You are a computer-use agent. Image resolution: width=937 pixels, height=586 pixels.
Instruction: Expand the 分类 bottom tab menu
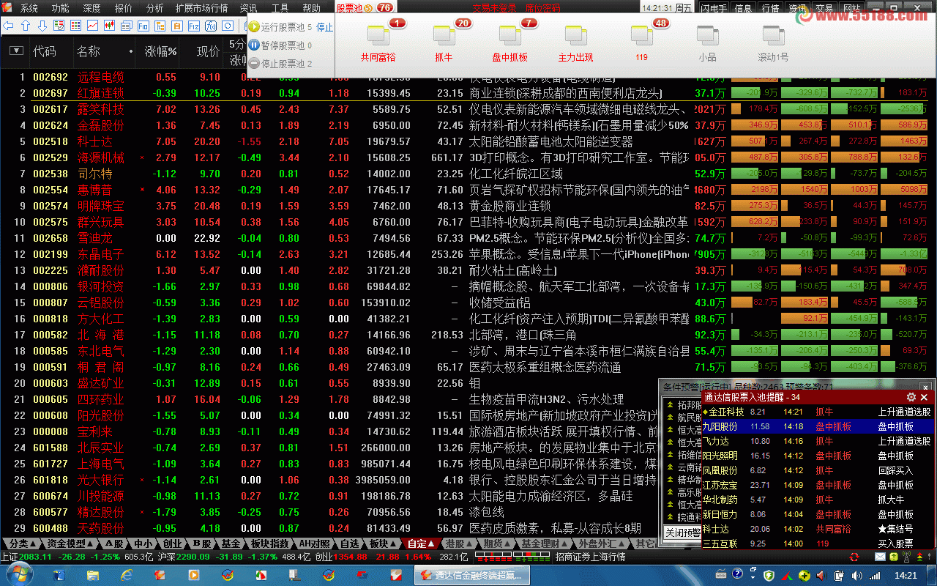pos(21,544)
